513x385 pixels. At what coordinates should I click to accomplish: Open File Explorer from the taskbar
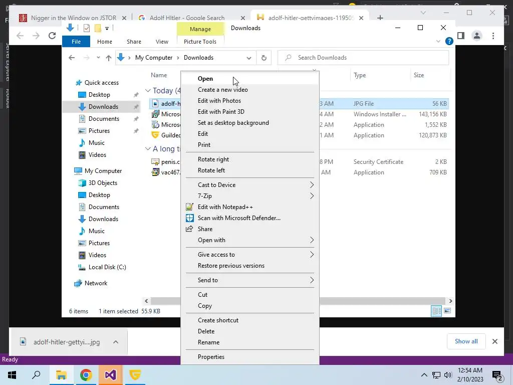[x=61, y=375]
